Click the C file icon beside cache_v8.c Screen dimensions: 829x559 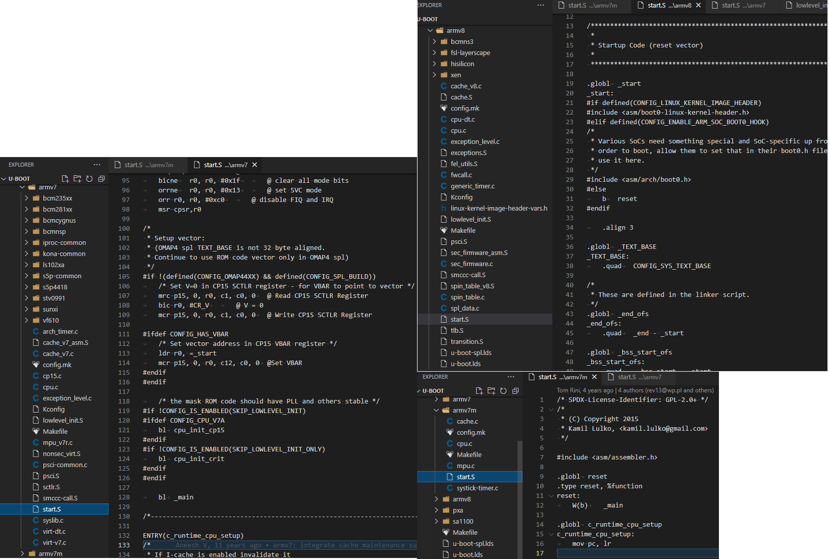(x=444, y=86)
